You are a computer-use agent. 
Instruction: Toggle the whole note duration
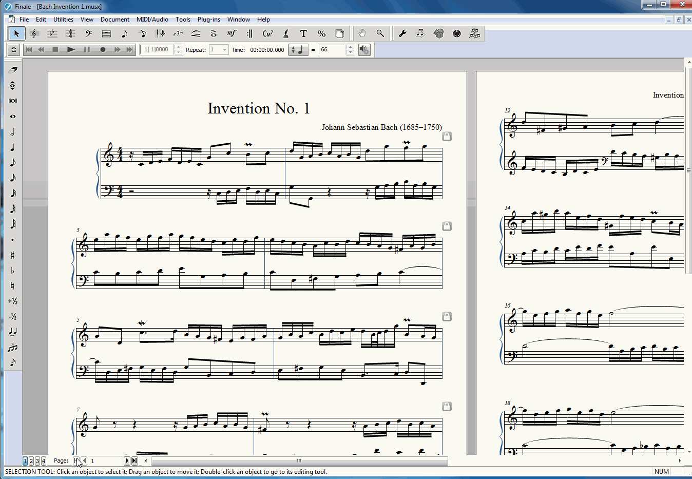13,117
